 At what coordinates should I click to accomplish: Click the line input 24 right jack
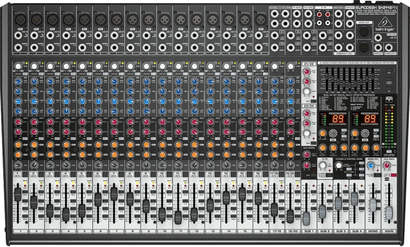pyautogui.click(x=323, y=47)
